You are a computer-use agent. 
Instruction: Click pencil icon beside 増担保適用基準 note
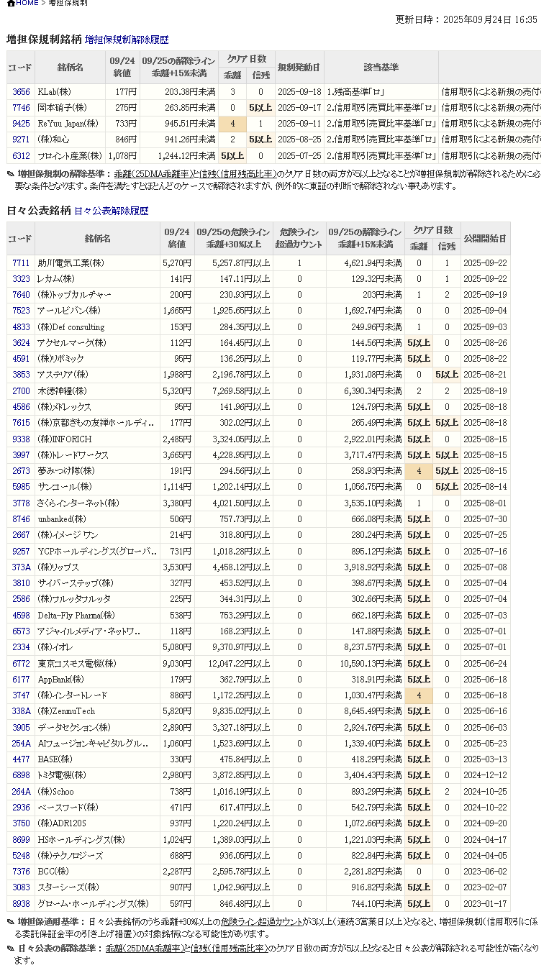pos(11,921)
